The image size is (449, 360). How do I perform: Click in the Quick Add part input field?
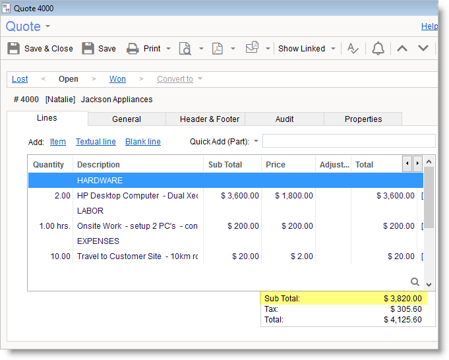[349, 141]
